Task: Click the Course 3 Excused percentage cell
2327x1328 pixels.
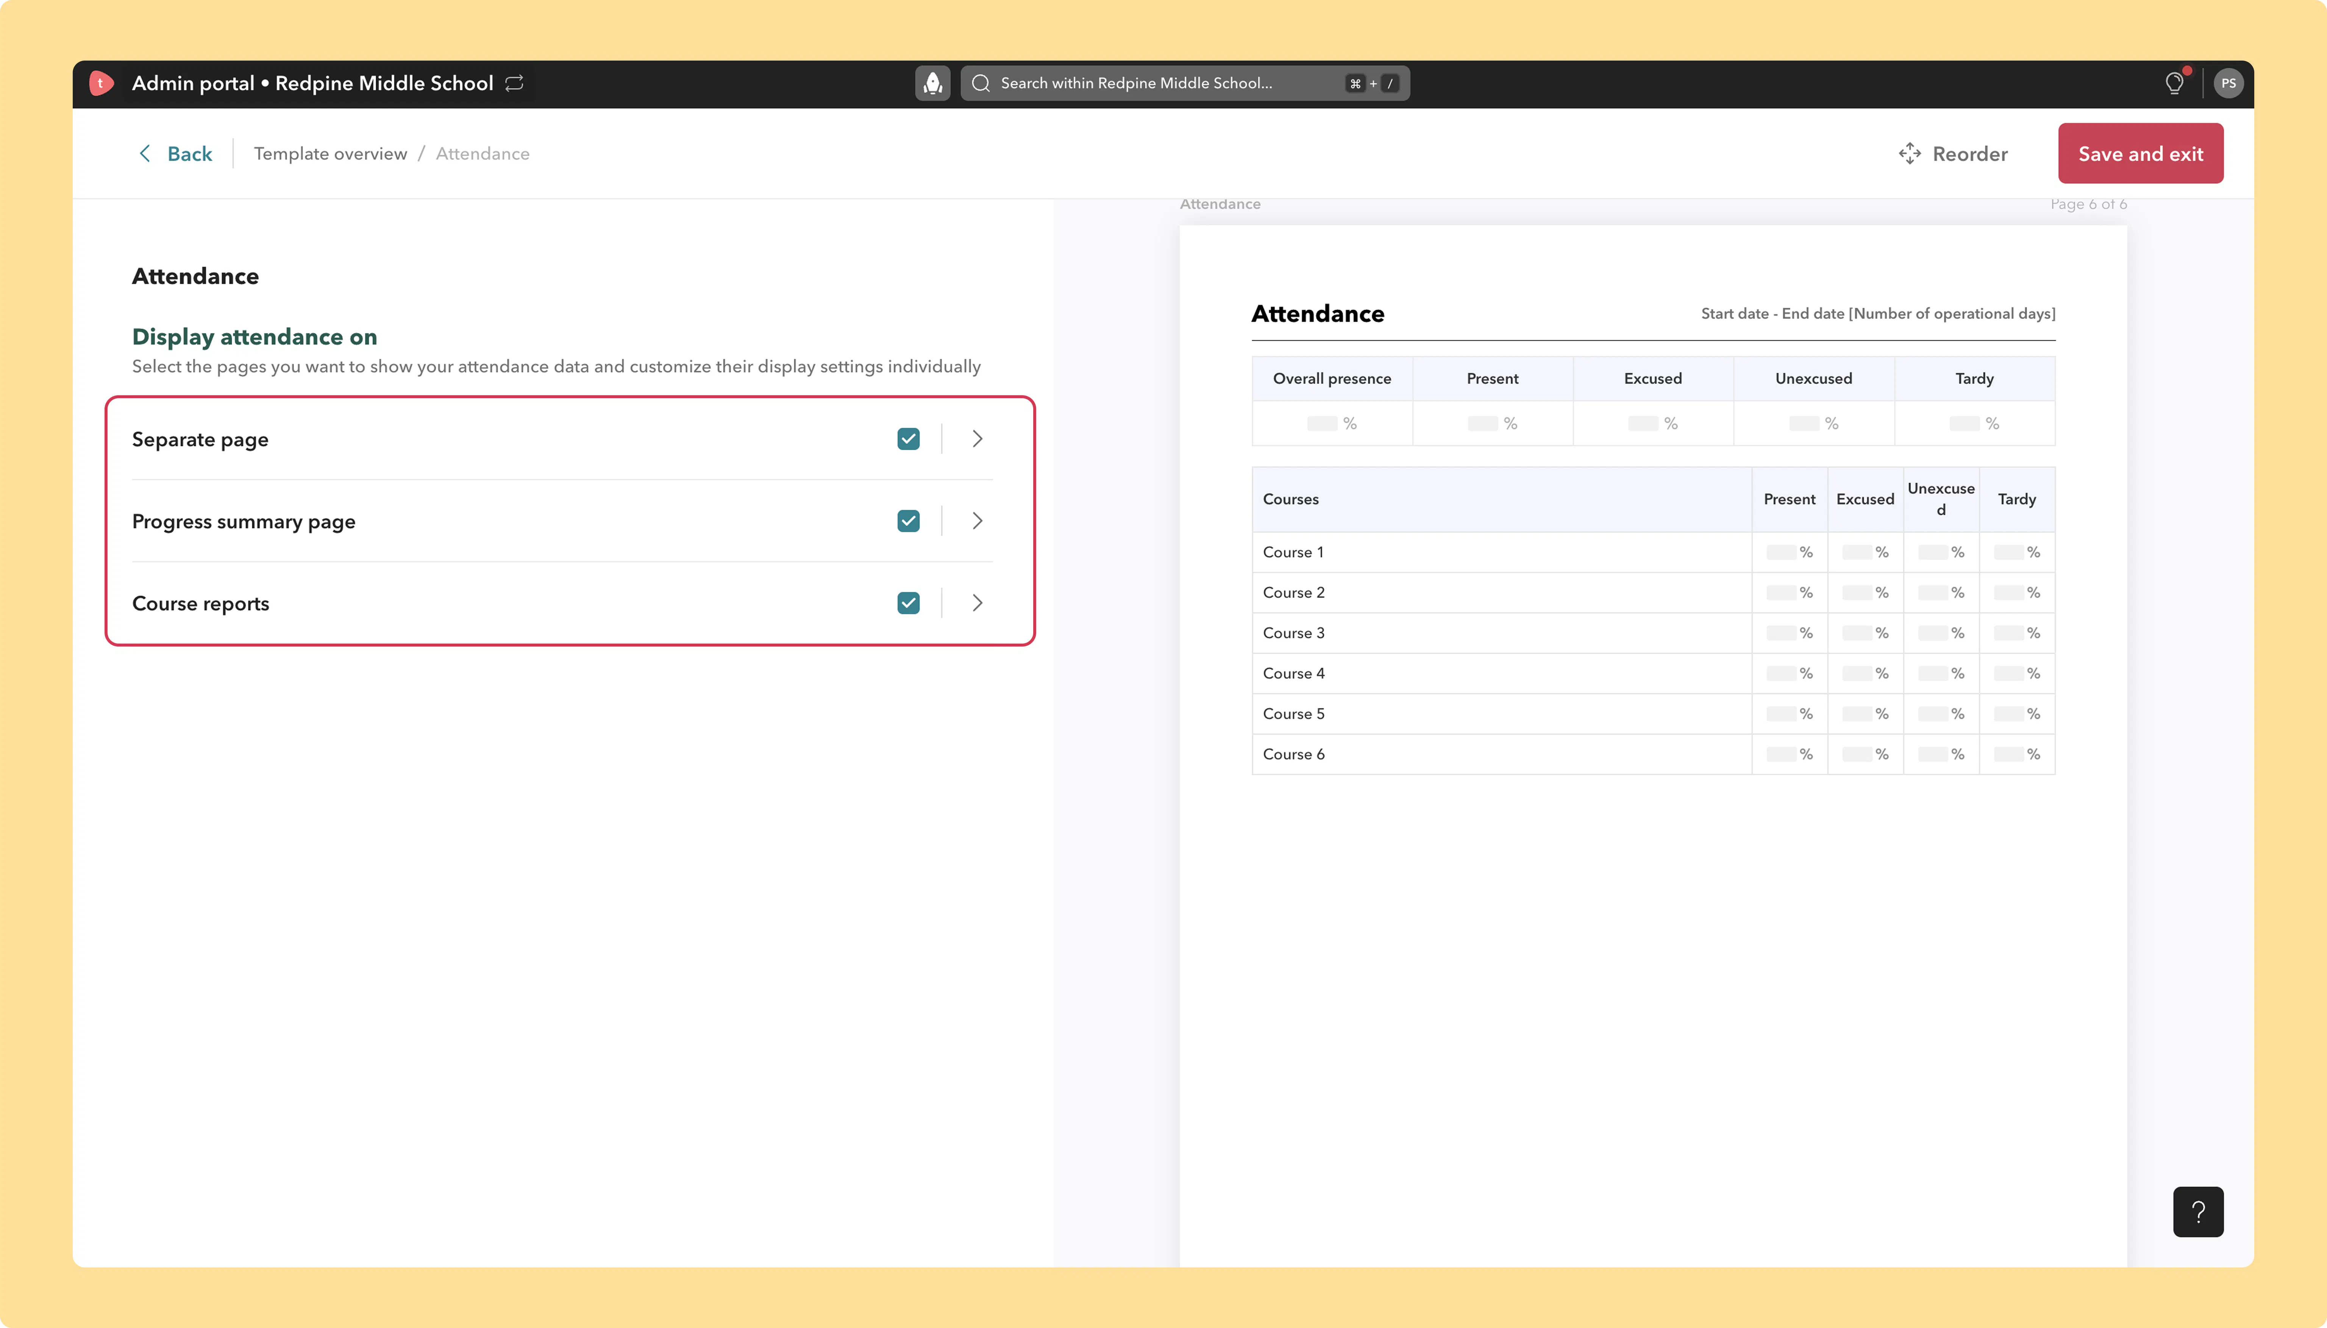Action: 1865,633
